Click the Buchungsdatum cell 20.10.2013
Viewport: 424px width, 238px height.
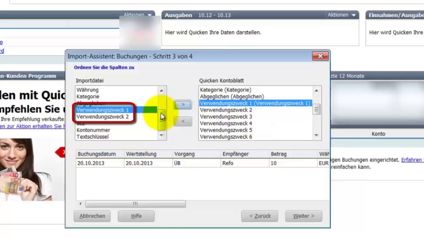pos(100,163)
